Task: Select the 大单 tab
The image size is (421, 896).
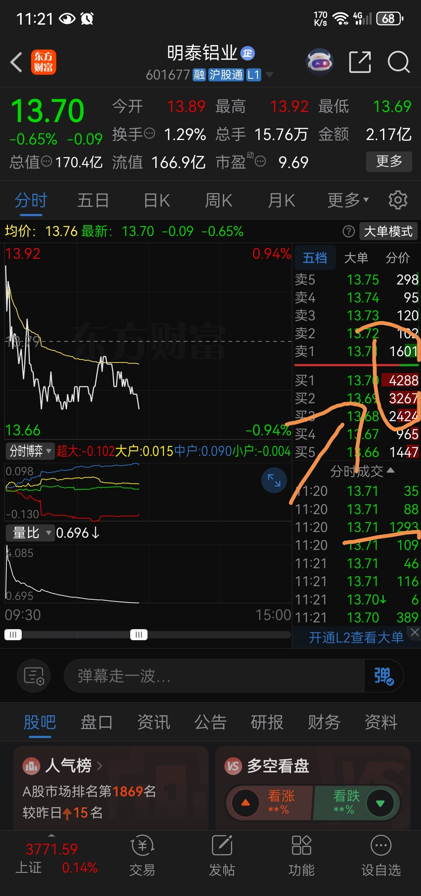Action: [356, 258]
